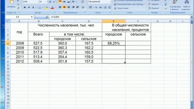Screen dimensions: 194x109
Task: Click the thousands separator (000) icon
Action: click(100, 7)
